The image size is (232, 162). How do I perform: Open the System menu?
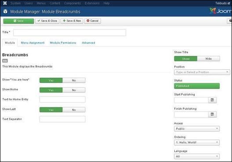pyautogui.click(x=15, y=3)
